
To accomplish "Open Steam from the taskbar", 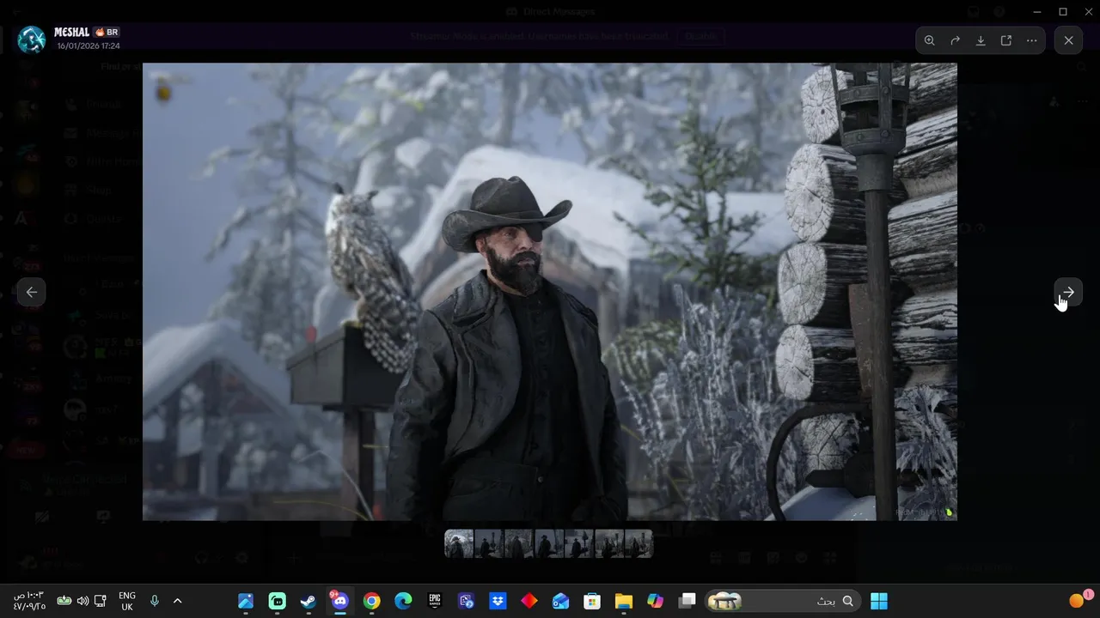I will click(309, 601).
